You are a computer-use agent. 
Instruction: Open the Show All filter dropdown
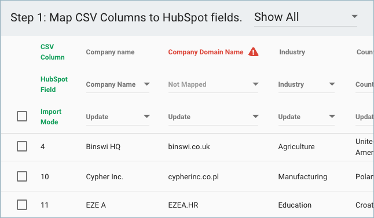coord(306,17)
